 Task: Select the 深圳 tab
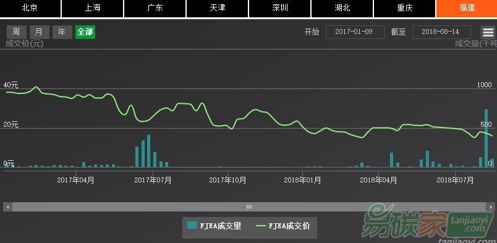280,8
